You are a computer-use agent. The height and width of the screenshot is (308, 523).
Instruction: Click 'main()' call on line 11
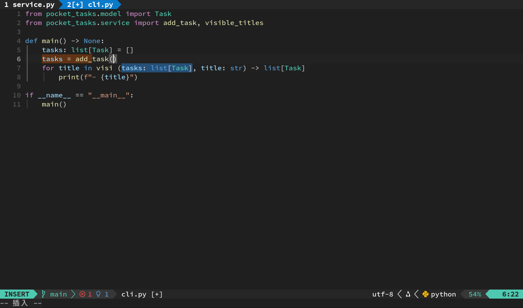coord(54,104)
